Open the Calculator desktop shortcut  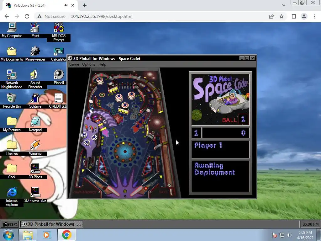click(59, 54)
